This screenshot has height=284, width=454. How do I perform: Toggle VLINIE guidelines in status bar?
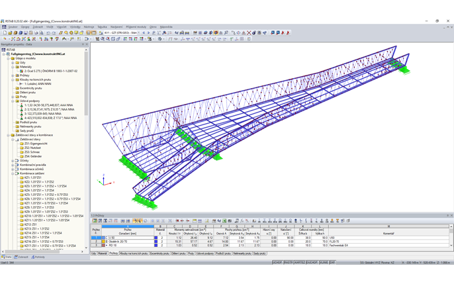tap(324, 262)
